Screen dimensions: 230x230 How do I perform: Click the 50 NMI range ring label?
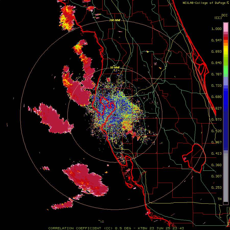(x=115, y=68)
